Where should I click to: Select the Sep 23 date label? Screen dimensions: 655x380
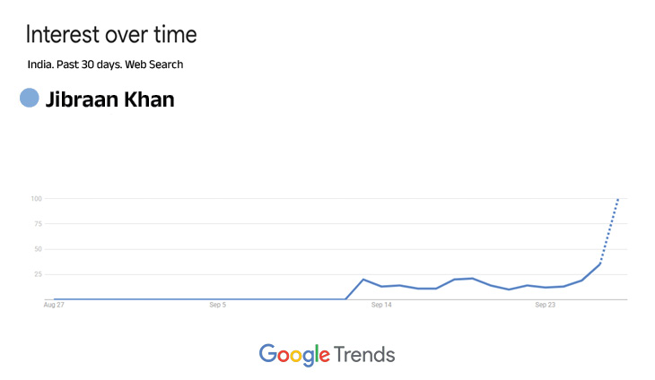tap(545, 306)
